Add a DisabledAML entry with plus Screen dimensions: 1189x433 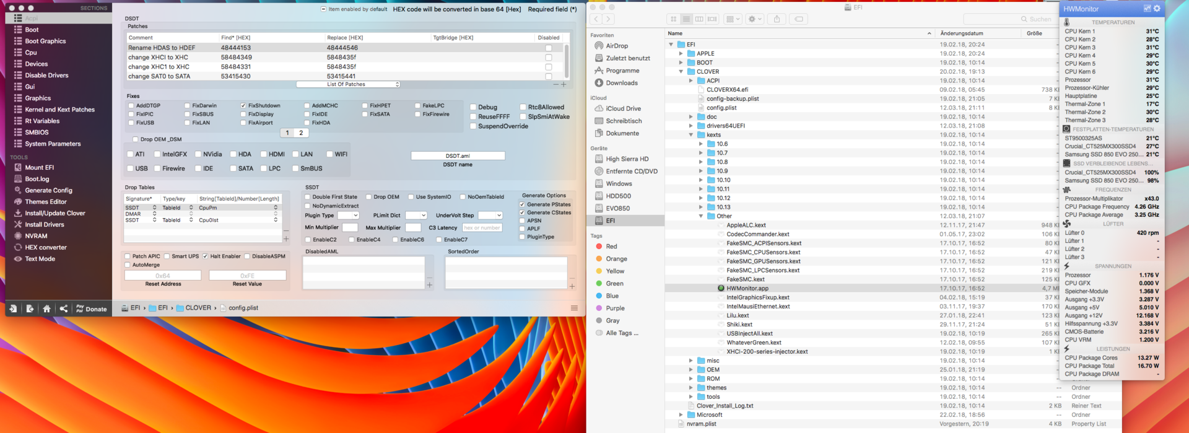(429, 285)
